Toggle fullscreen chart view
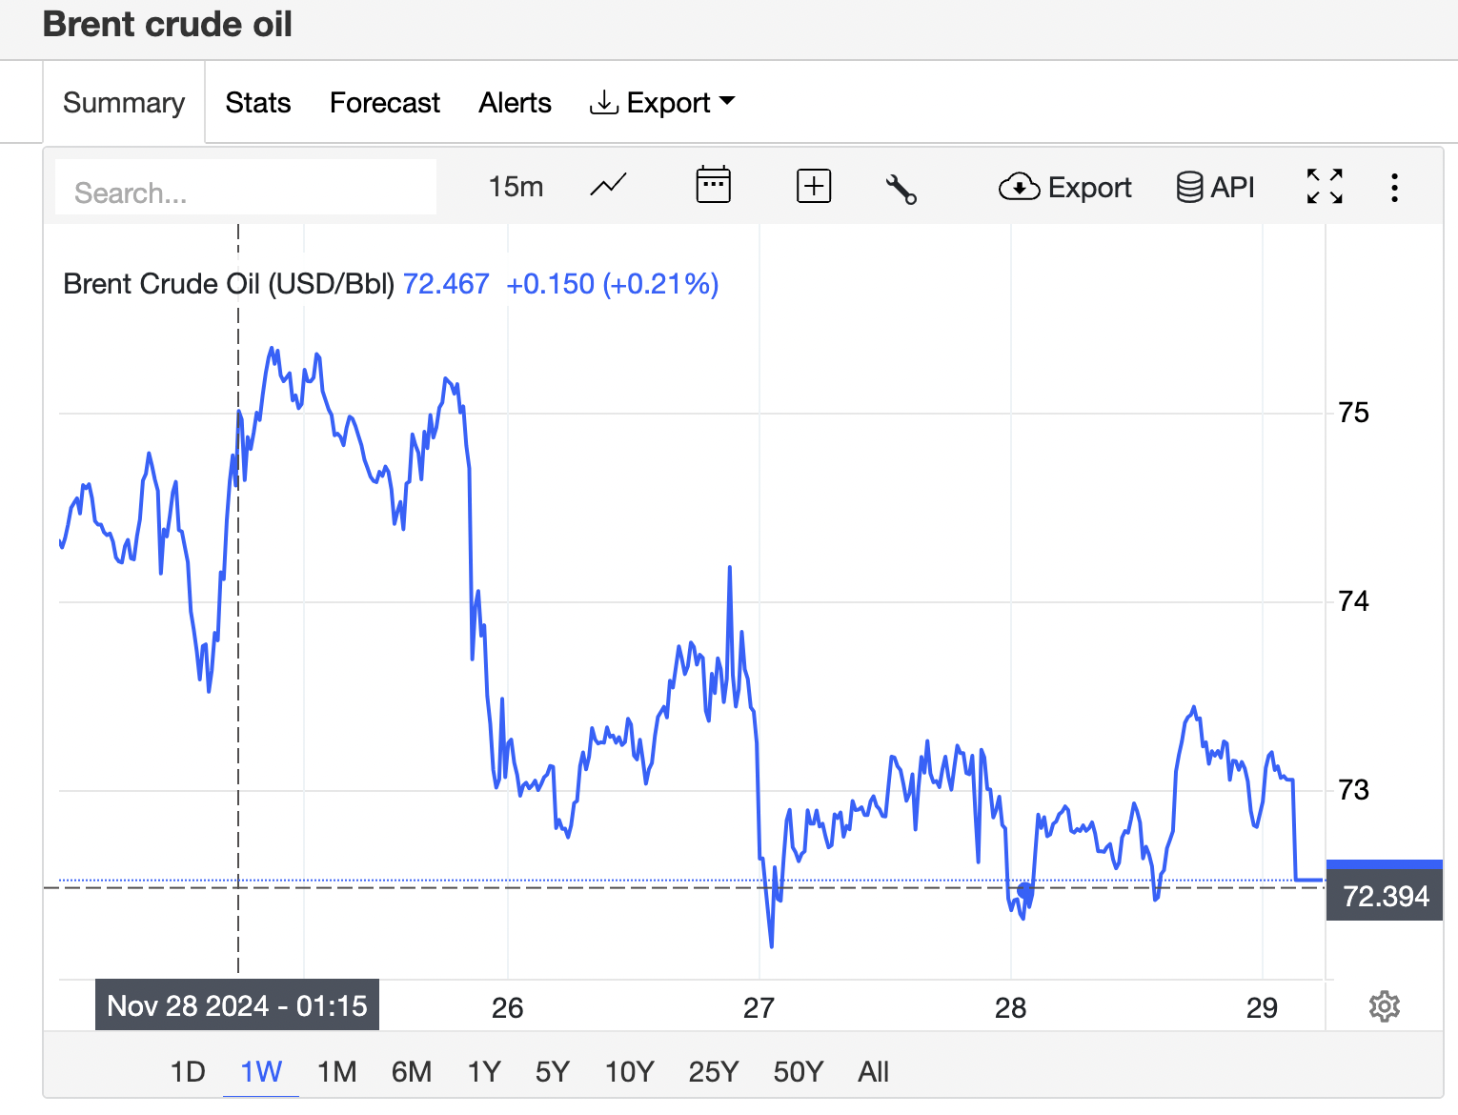The width and height of the screenshot is (1458, 1115). (1325, 186)
